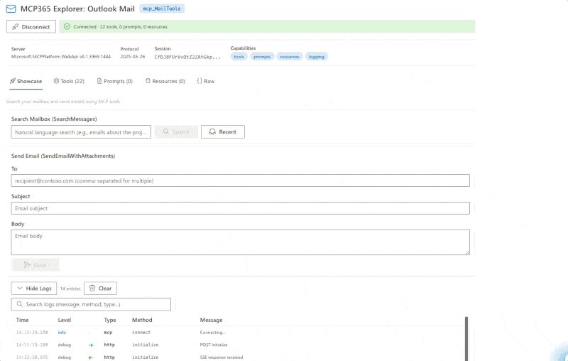Select the 'POST initialize' log message

(x=214, y=345)
